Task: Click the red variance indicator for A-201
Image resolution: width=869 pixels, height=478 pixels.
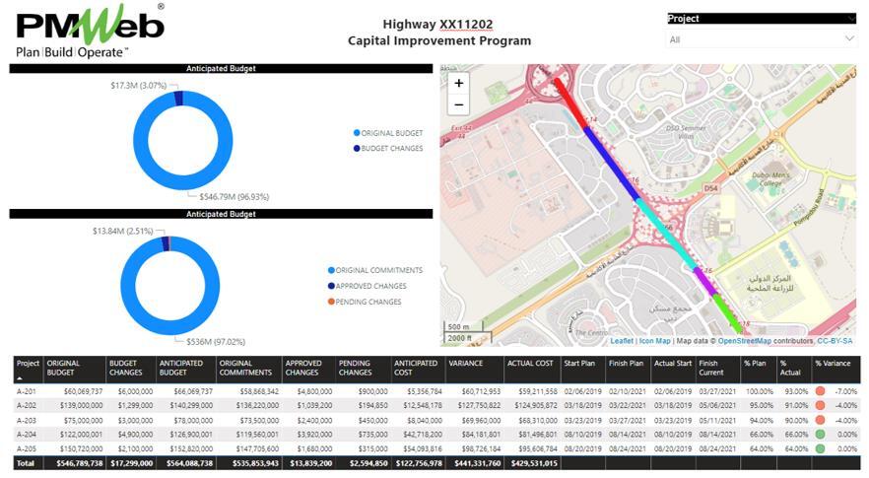Action: pos(820,391)
